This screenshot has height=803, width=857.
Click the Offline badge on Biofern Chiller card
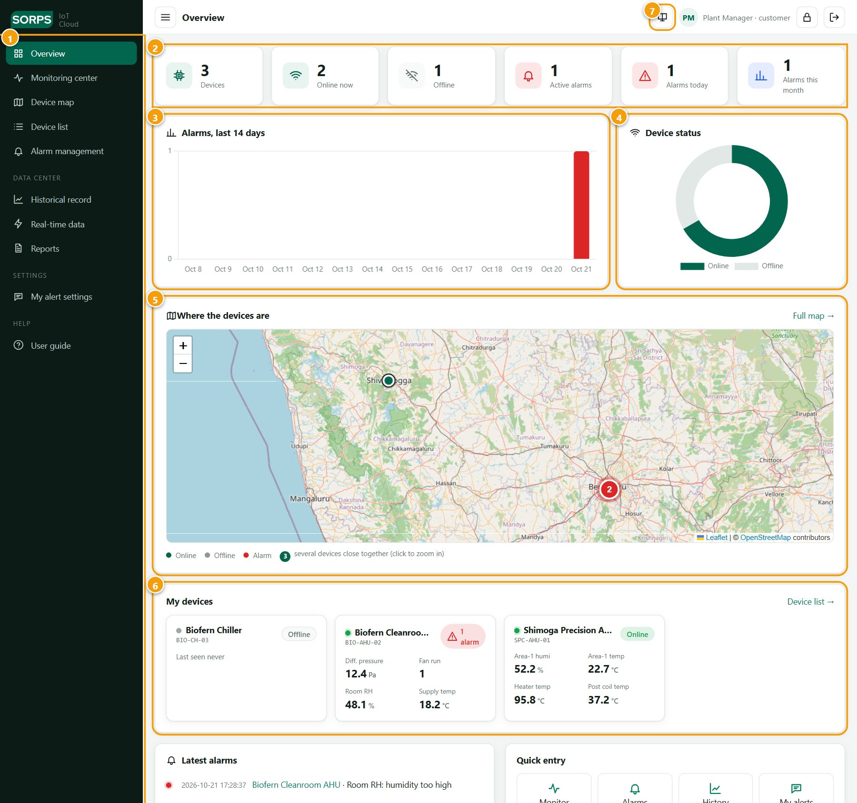pyautogui.click(x=299, y=635)
